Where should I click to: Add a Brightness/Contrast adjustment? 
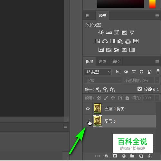[x=101, y=33]
